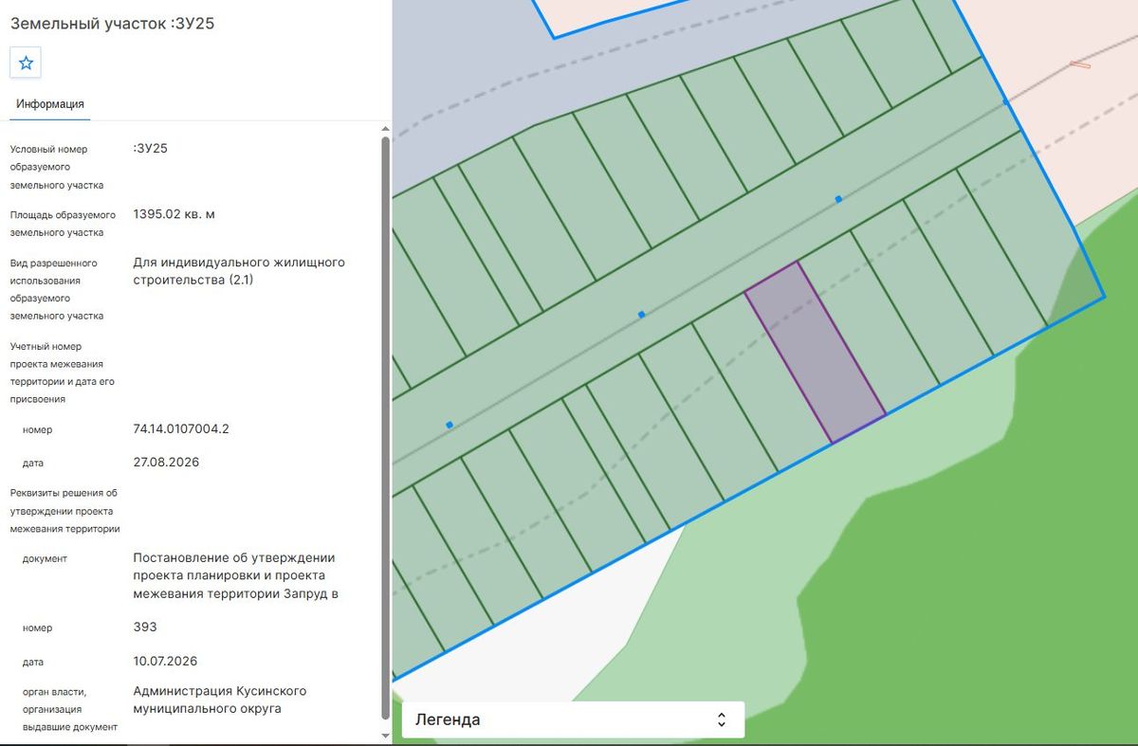The width and height of the screenshot is (1138, 746).
Task: Click the project number 74.14.0107004.2
Action: (181, 428)
